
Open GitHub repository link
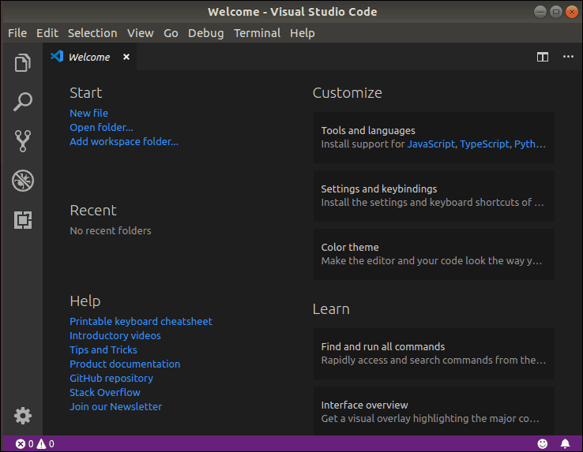[x=111, y=378]
